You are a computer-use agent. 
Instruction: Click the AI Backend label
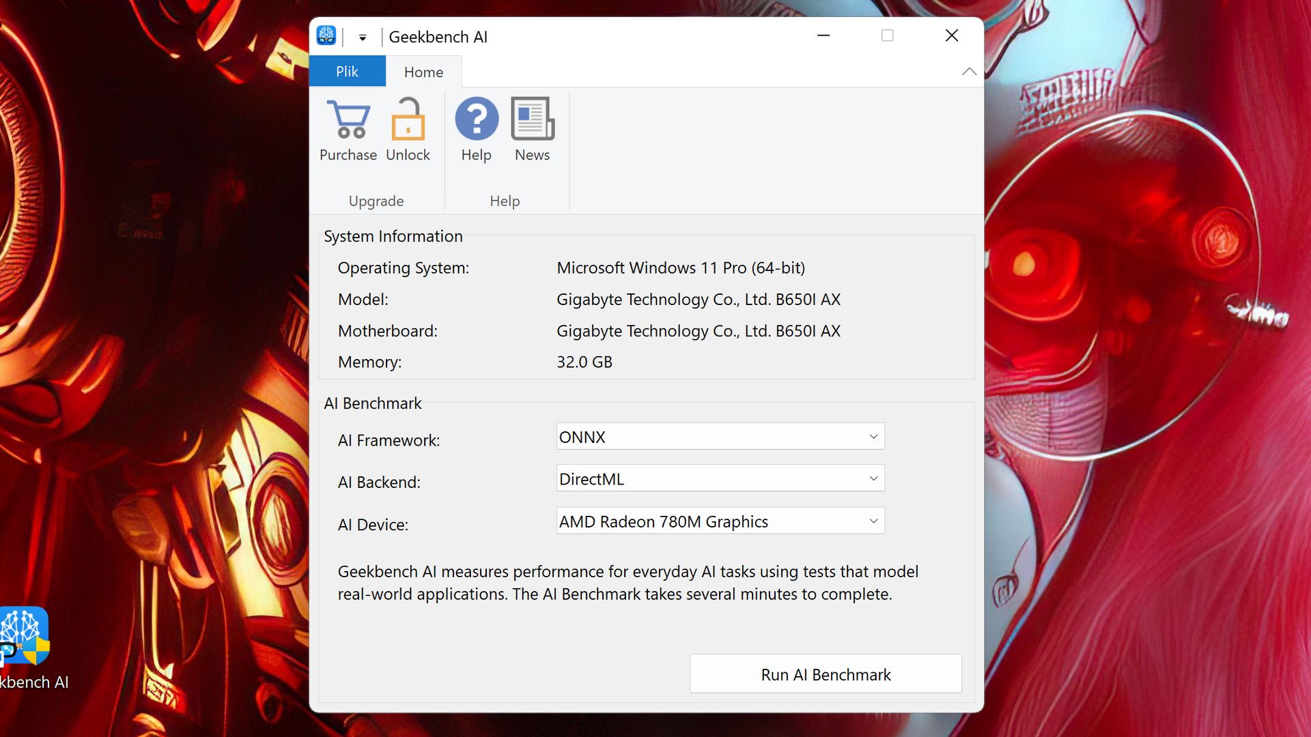[x=379, y=482]
